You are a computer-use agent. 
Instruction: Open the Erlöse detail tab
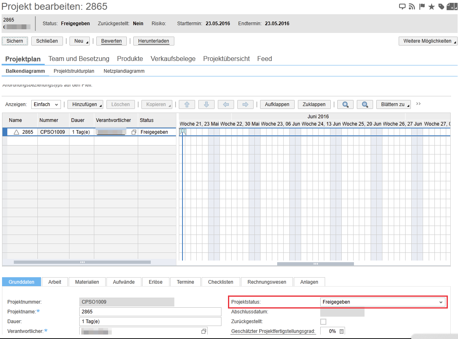[156, 282]
